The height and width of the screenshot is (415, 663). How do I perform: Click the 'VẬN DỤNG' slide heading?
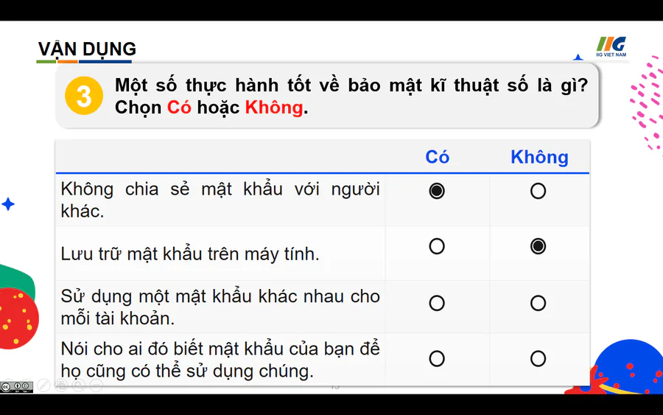click(87, 49)
